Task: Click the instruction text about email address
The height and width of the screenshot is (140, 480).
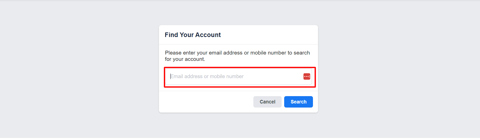Action: pos(237,53)
